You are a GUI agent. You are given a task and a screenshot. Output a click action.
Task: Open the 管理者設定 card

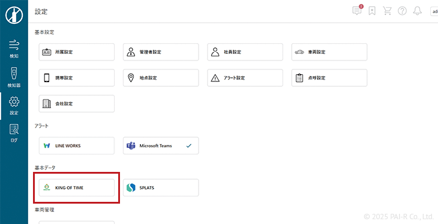coord(161,52)
